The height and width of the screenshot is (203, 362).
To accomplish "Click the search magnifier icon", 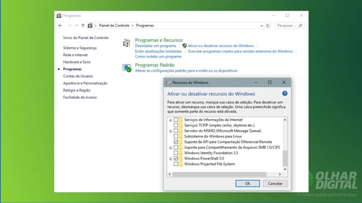I will coord(300,26).
